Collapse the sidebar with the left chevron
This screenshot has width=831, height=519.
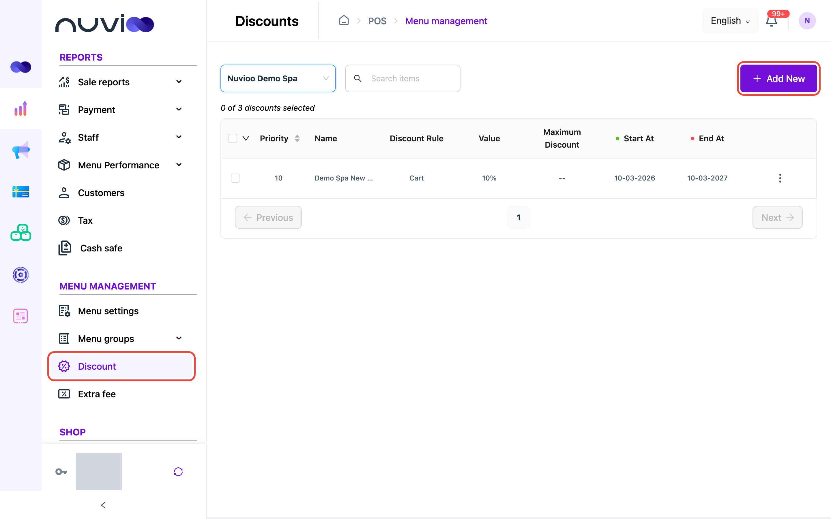coord(103,505)
